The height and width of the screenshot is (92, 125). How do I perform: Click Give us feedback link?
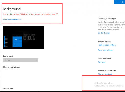click(x=105, y=74)
